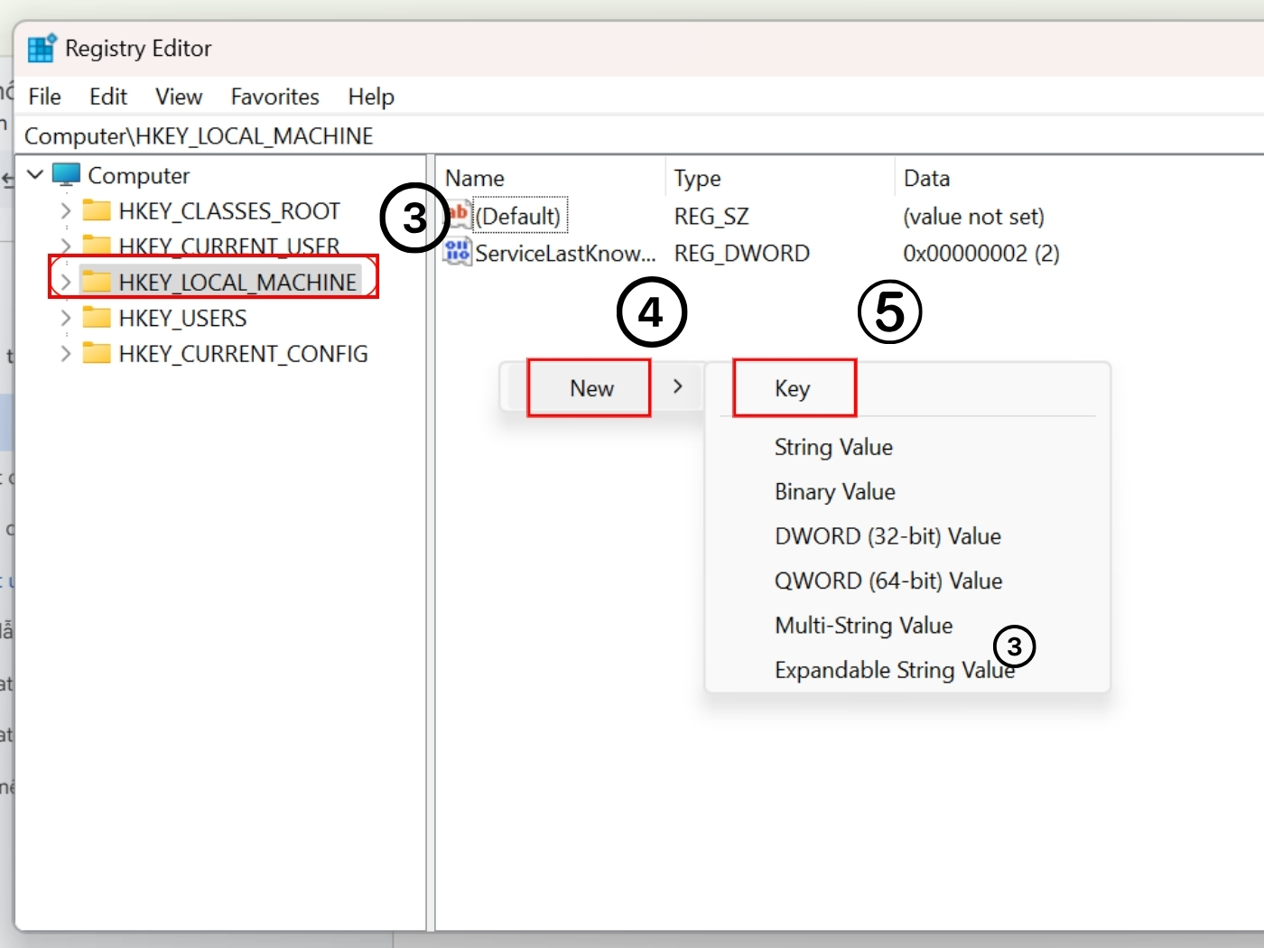Select the Computer root tree item
This screenshot has height=948, width=1264.
(x=138, y=175)
